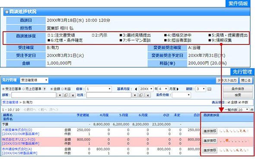Screen dimensions: 255x159
Task: Select the 受注日基準 radio button
Action: tap(3, 89)
